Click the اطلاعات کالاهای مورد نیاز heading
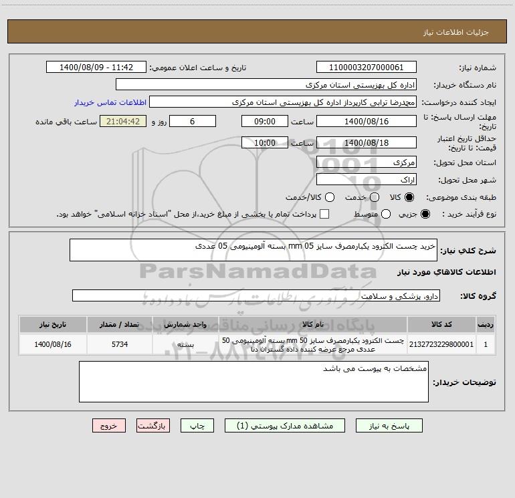This screenshot has width=515, height=498. (x=446, y=272)
